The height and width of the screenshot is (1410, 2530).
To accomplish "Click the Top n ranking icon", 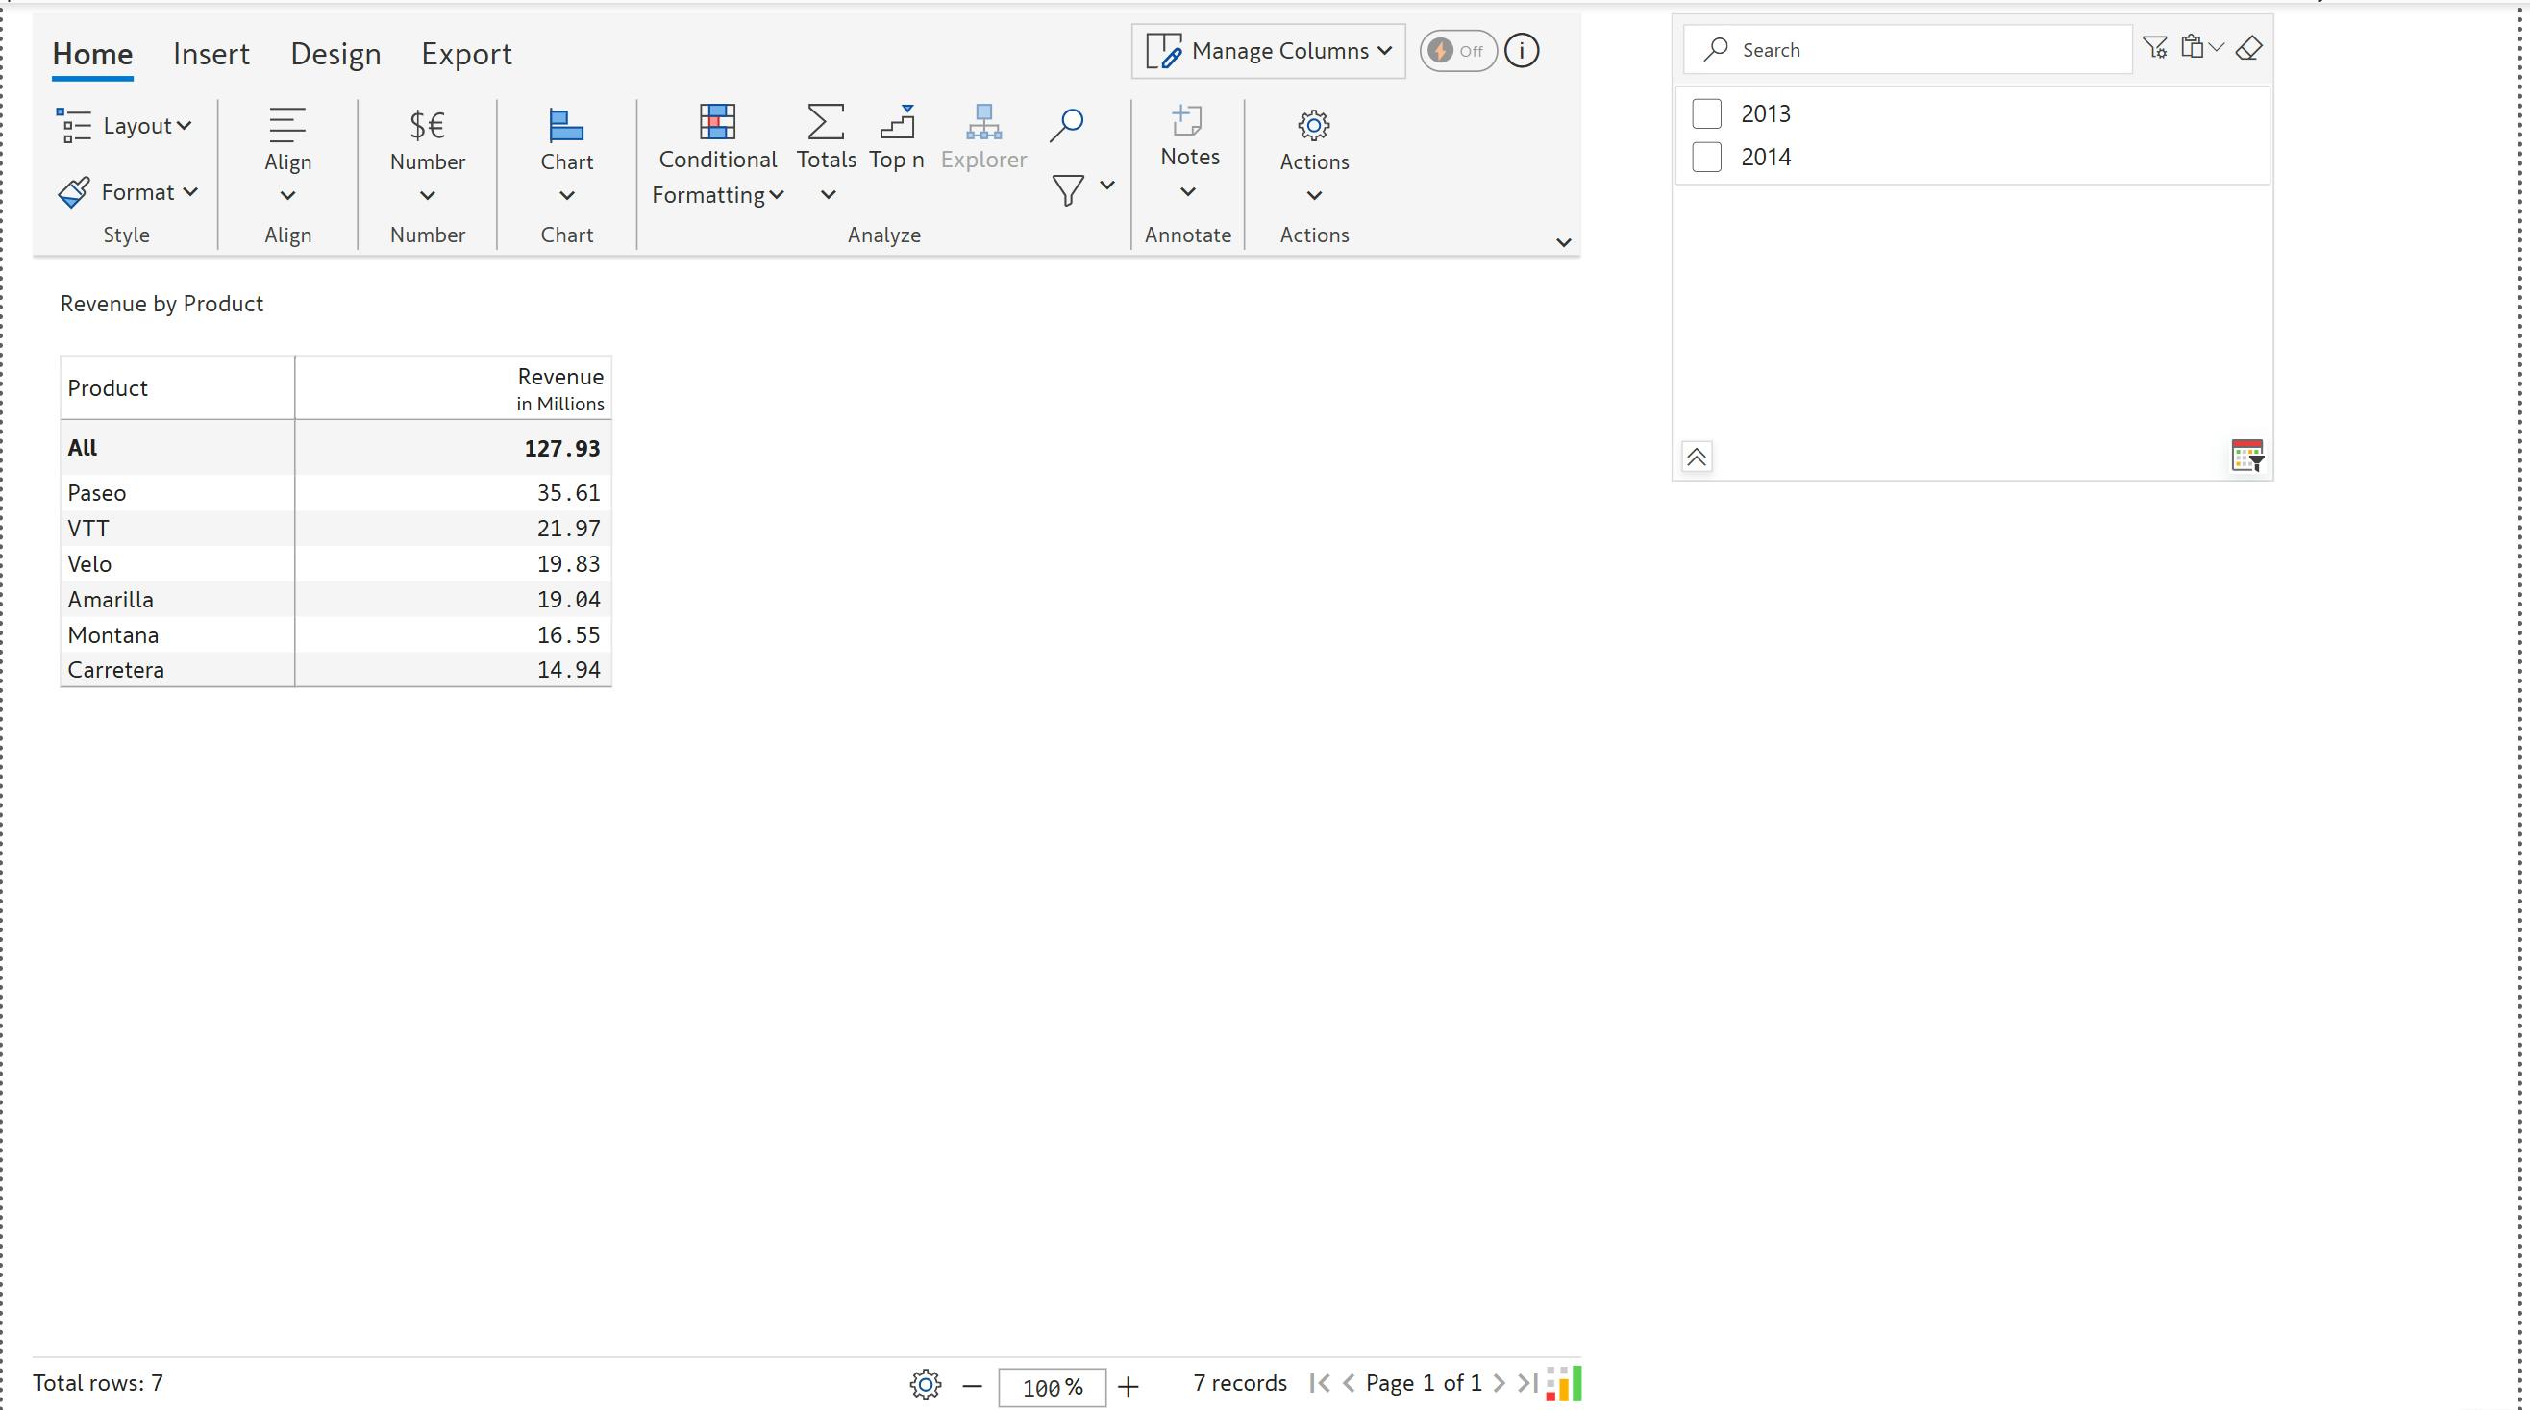I will point(897,123).
